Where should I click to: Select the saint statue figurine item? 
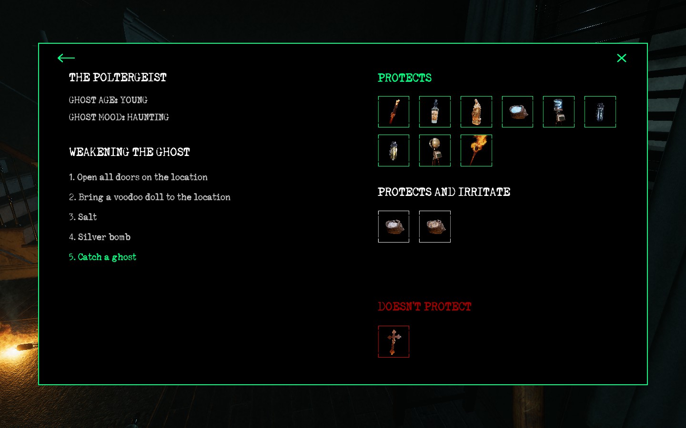[x=476, y=112]
